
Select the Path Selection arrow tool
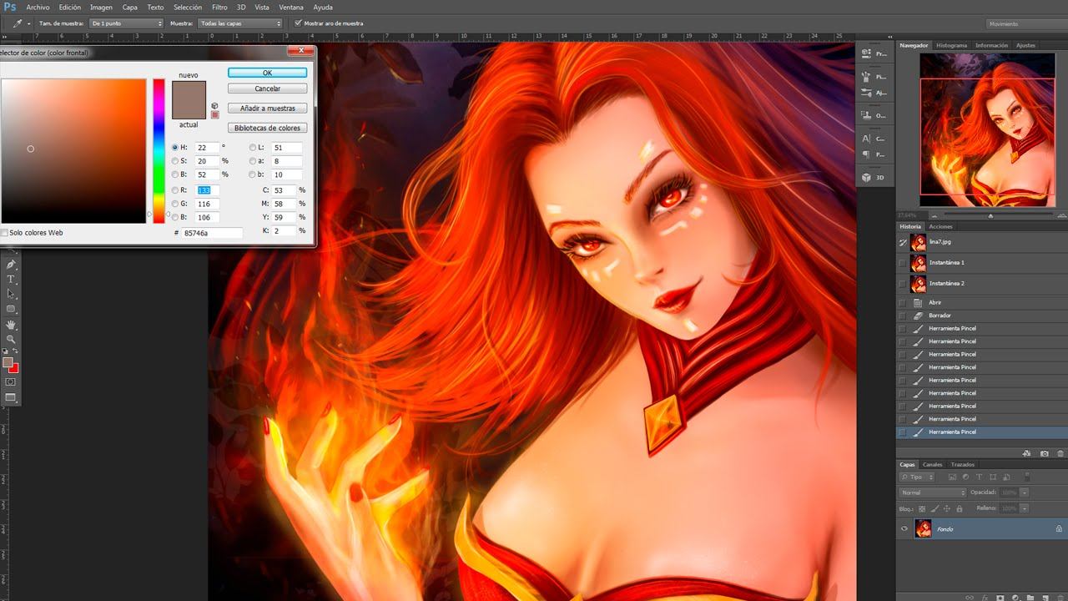coord(11,294)
